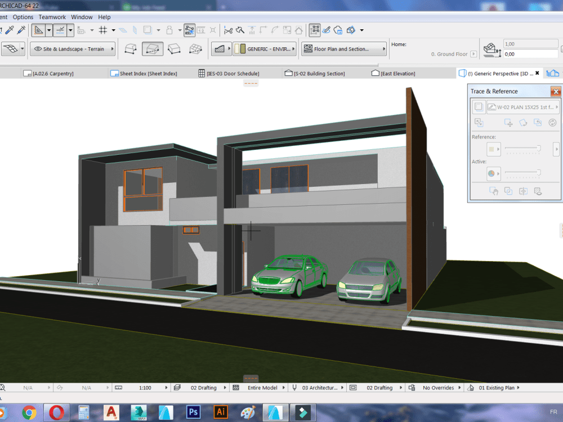Click the Rotate Reference icon in Trace panel
This screenshot has width=563, height=422.
522,123
